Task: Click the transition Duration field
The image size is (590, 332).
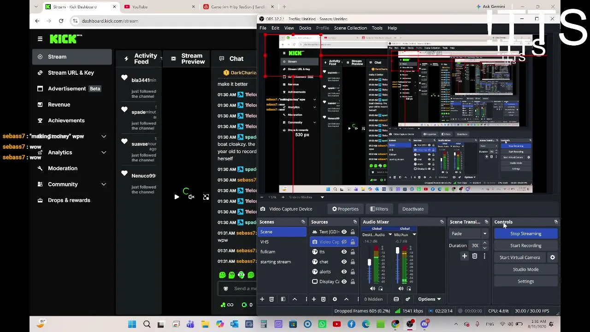Action: pos(475,246)
